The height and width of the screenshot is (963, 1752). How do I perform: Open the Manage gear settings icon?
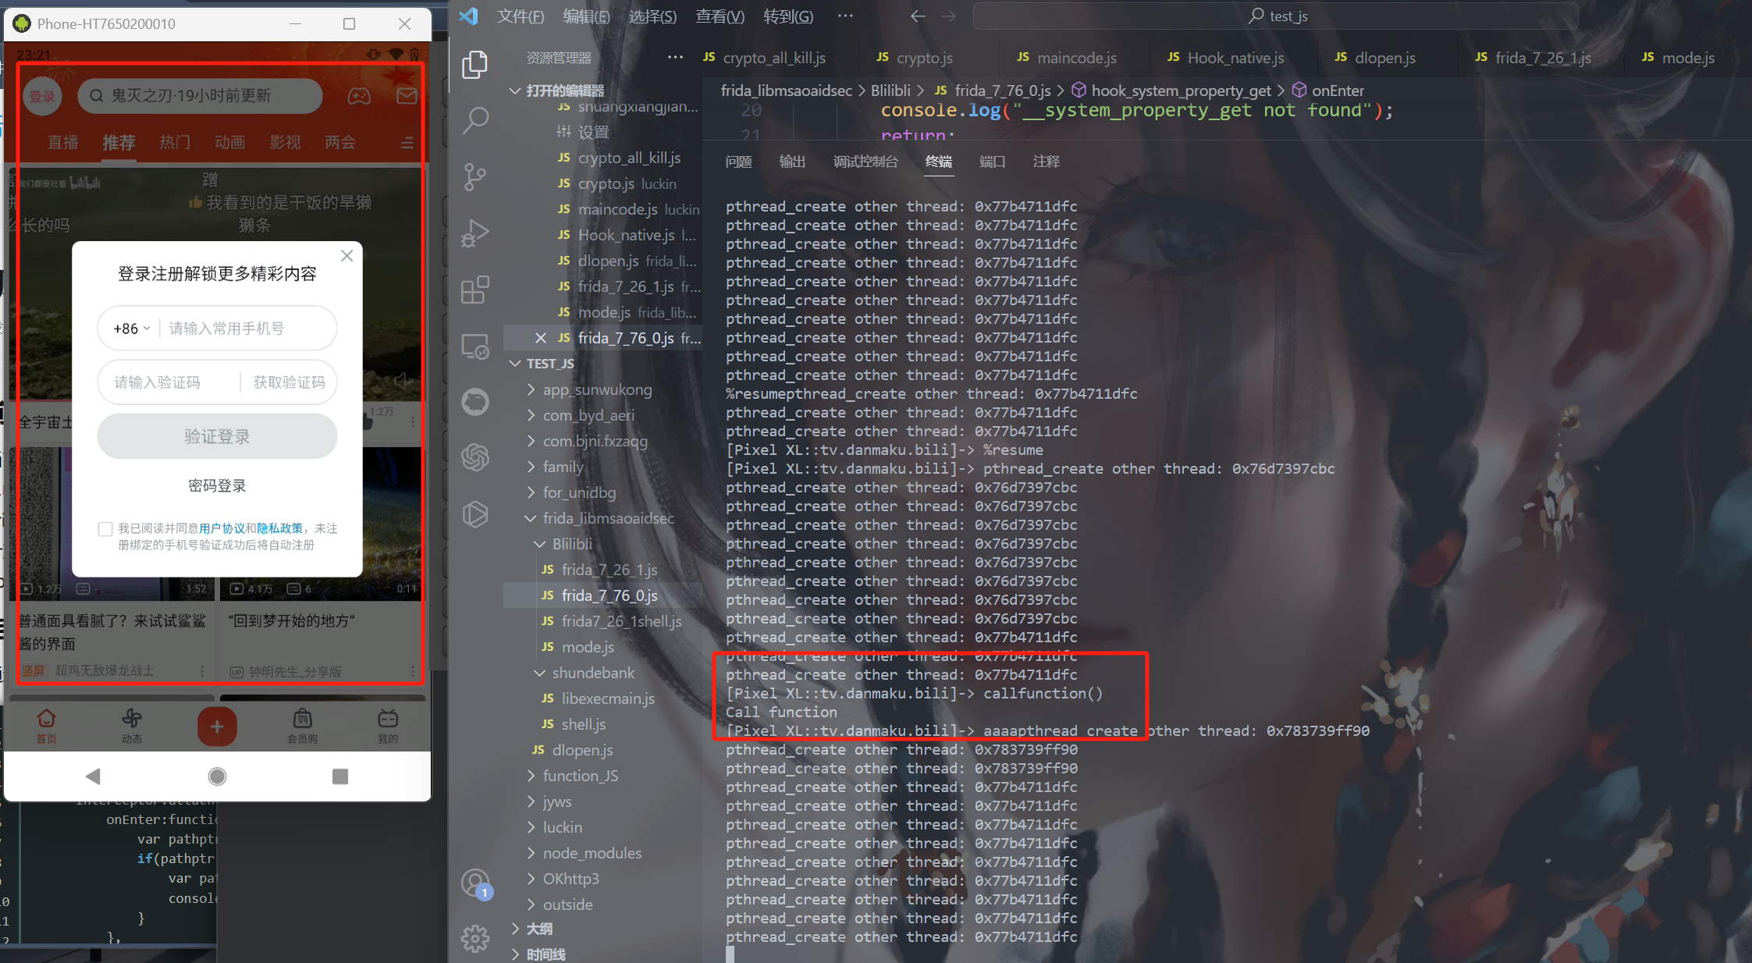(474, 939)
